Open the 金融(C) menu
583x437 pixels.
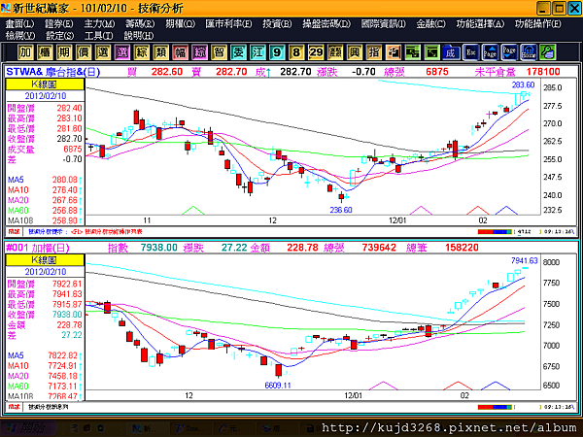pos(430,23)
